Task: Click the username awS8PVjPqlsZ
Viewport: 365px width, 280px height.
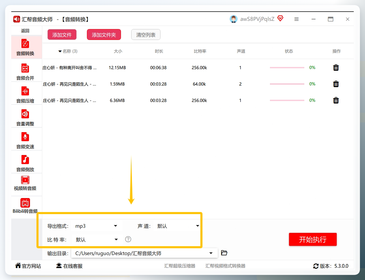Action: [257, 19]
